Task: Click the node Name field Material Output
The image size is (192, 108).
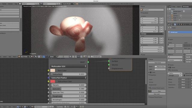Action: tap(160, 67)
